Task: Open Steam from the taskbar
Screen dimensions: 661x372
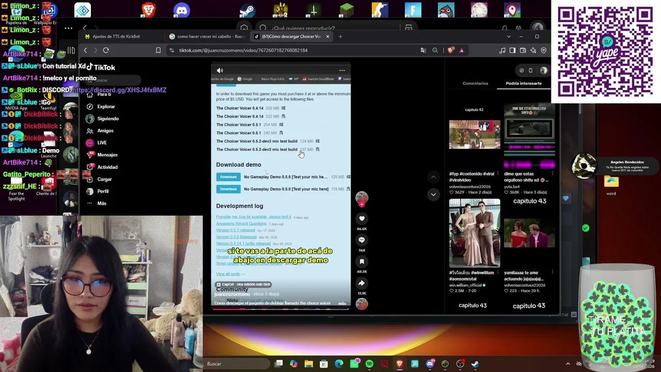Action: (475, 364)
